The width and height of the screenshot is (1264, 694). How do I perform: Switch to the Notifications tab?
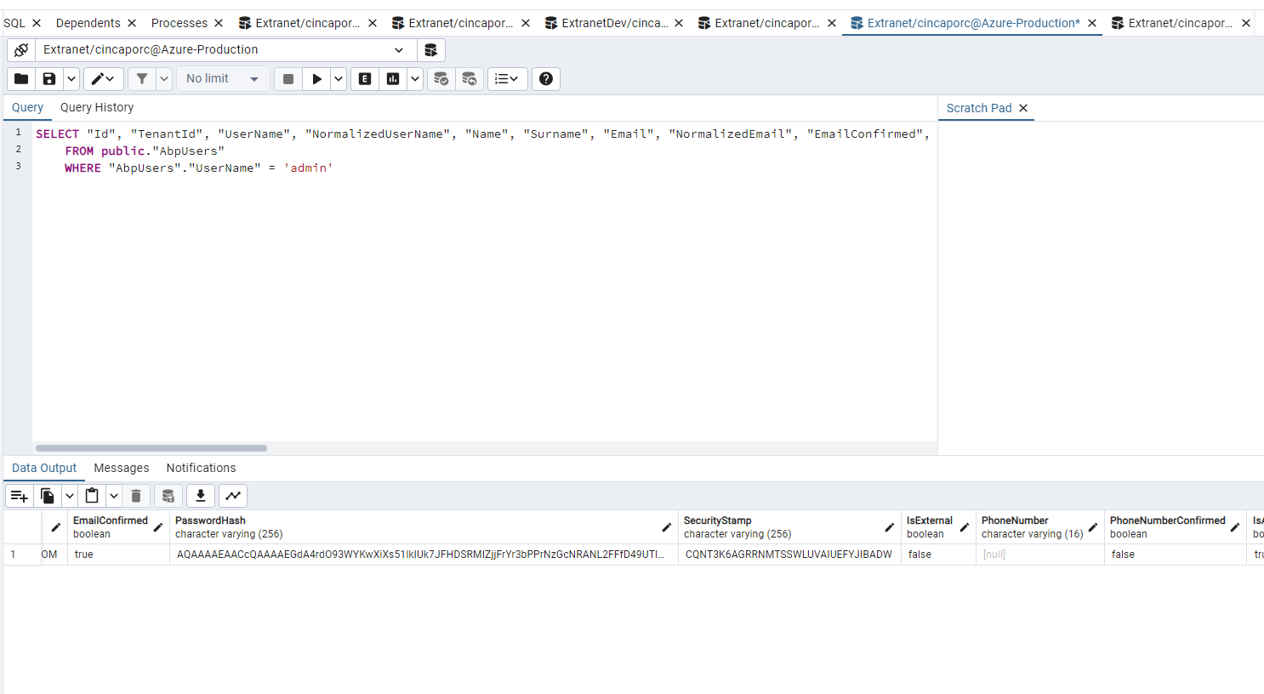coord(201,468)
